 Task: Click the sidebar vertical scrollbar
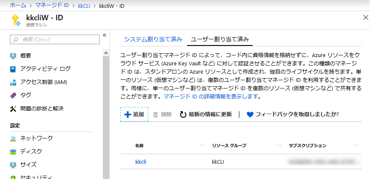point(106,117)
